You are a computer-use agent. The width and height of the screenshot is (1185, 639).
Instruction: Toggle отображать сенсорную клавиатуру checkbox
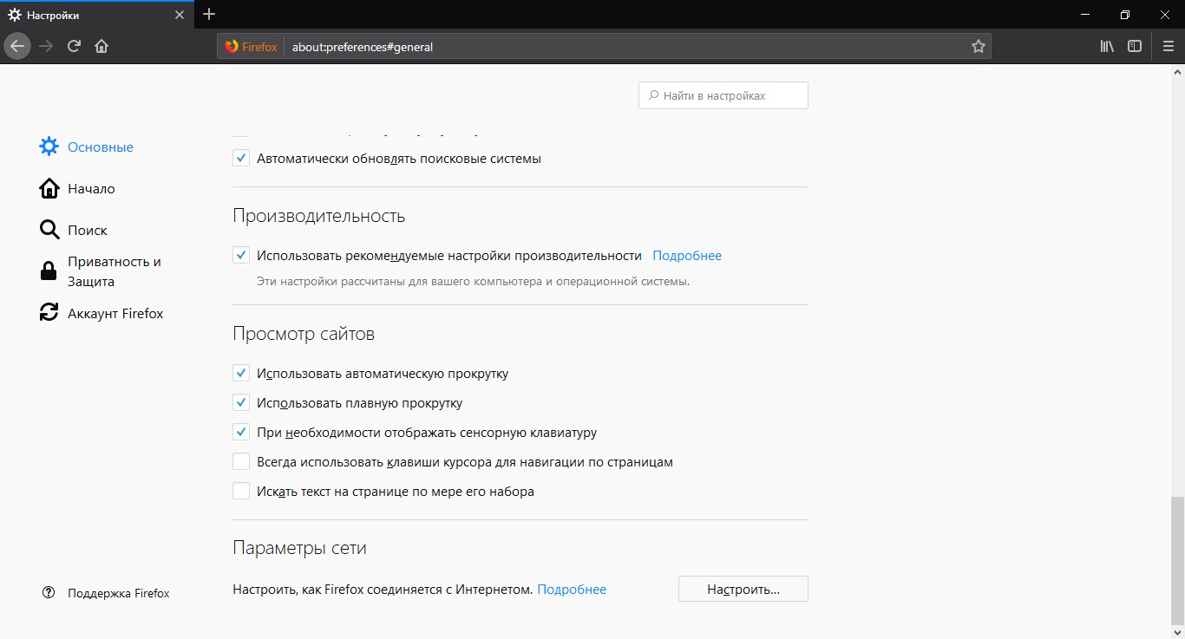tap(241, 433)
